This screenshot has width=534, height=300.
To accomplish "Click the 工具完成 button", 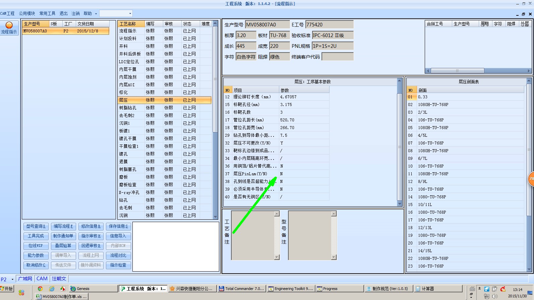I will coord(36,236).
